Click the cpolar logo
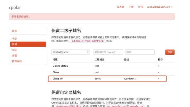 tap(15, 8)
